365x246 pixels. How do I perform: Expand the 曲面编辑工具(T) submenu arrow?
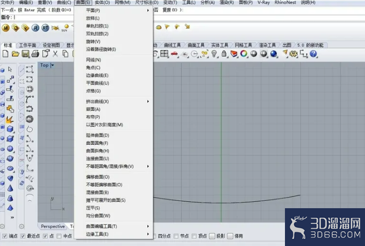[148, 226]
